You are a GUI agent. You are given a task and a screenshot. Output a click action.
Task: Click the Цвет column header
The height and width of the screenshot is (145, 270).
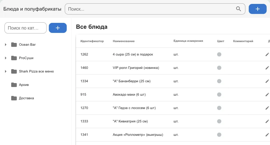pos(220,41)
